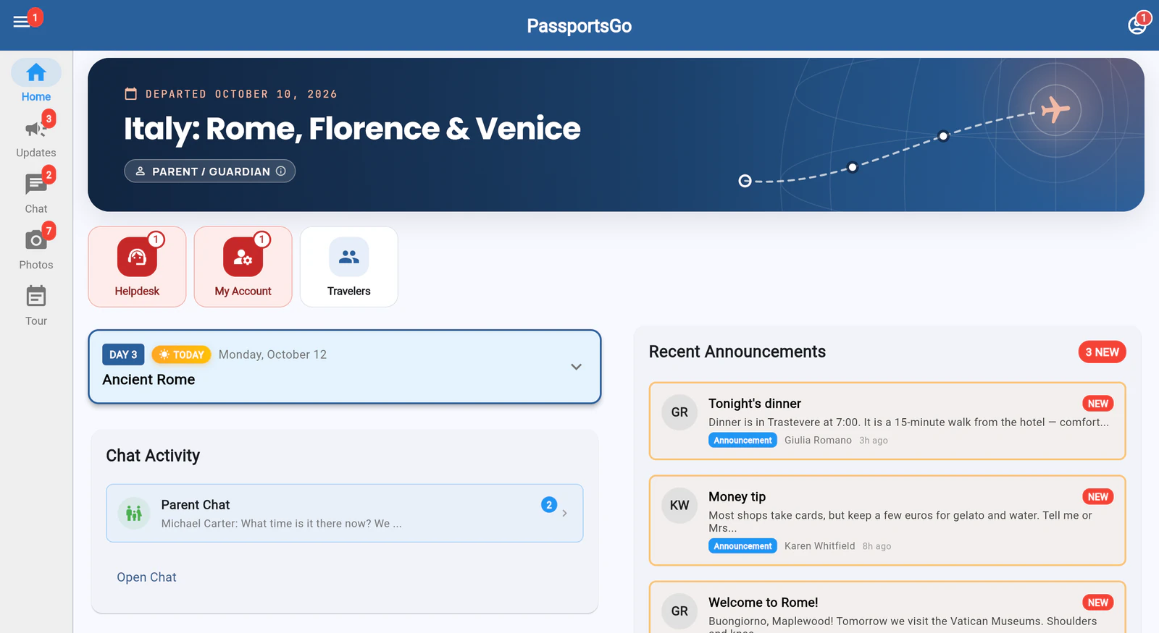
Task: Click the Announcement tag under Money tip
Action: click(742, 546)
